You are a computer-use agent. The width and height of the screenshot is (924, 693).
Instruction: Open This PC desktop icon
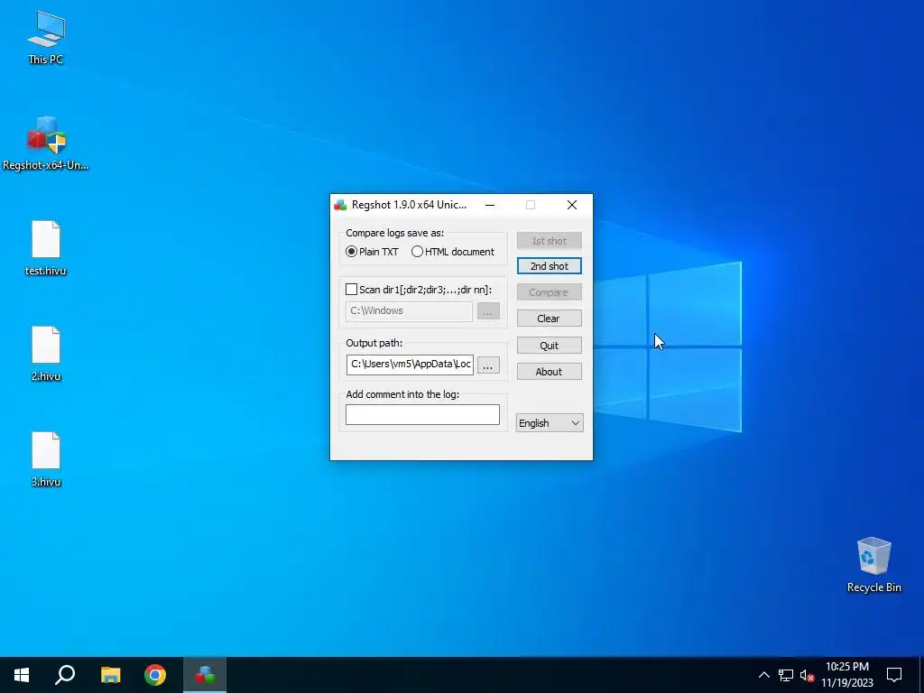(46, 37)
